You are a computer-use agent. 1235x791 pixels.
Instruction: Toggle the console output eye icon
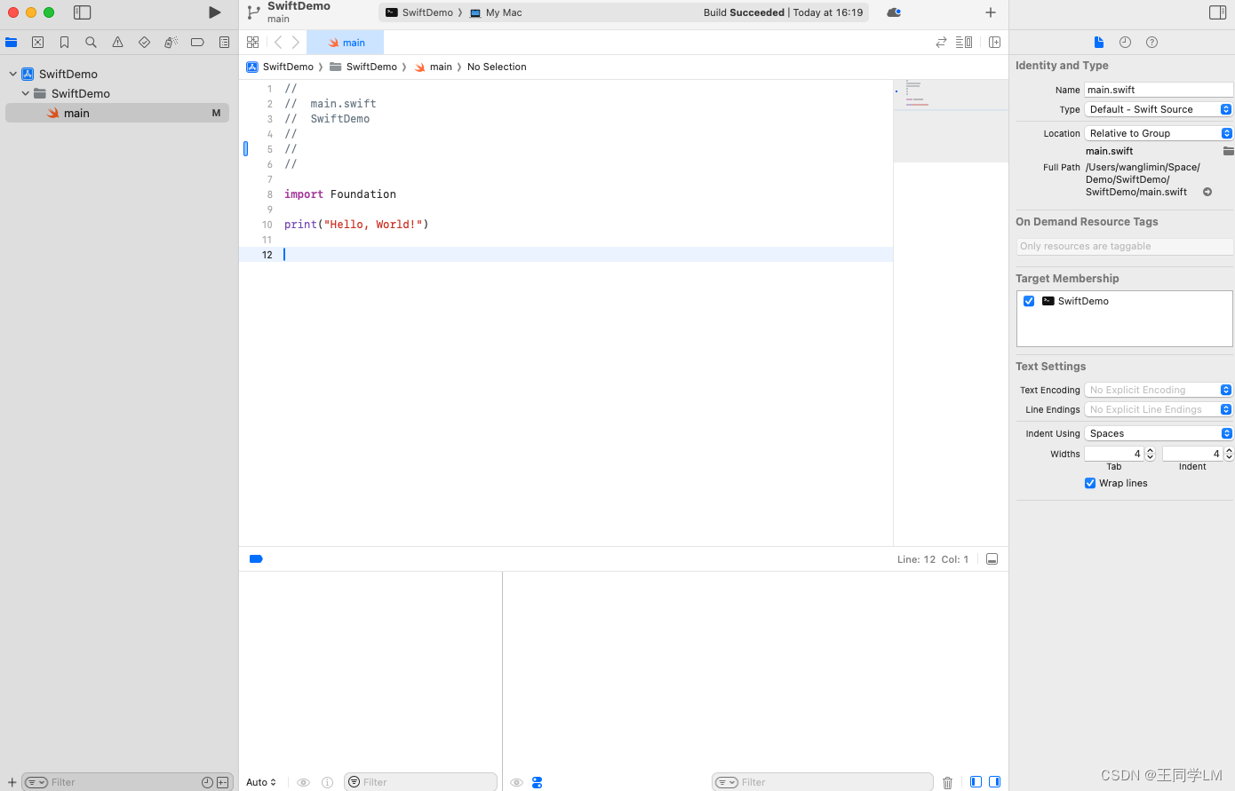tap(516, 782)
